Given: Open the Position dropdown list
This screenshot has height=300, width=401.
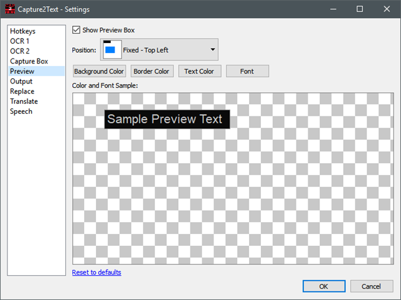Looking at the screenshot, I should (x=159, y=50).
